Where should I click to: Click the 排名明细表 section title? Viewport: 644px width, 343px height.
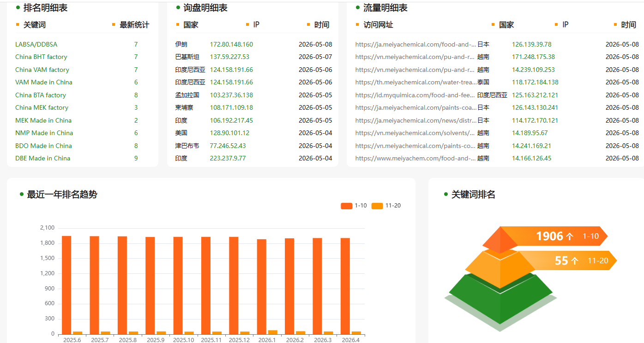tap(46, 8)
